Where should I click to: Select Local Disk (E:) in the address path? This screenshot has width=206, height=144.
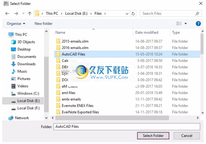click(x=76, y=14)
